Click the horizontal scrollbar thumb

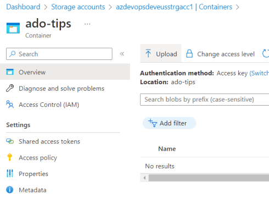tap(209, 178)
